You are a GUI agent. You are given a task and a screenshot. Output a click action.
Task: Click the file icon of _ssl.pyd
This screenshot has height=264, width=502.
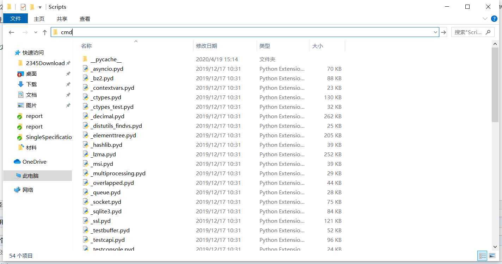click(85, 221)
